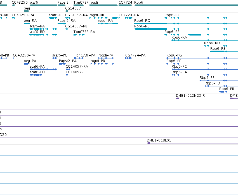Click the "CG14057-PB" protein label
The image size is (238, 196).
tap(77, 72)
